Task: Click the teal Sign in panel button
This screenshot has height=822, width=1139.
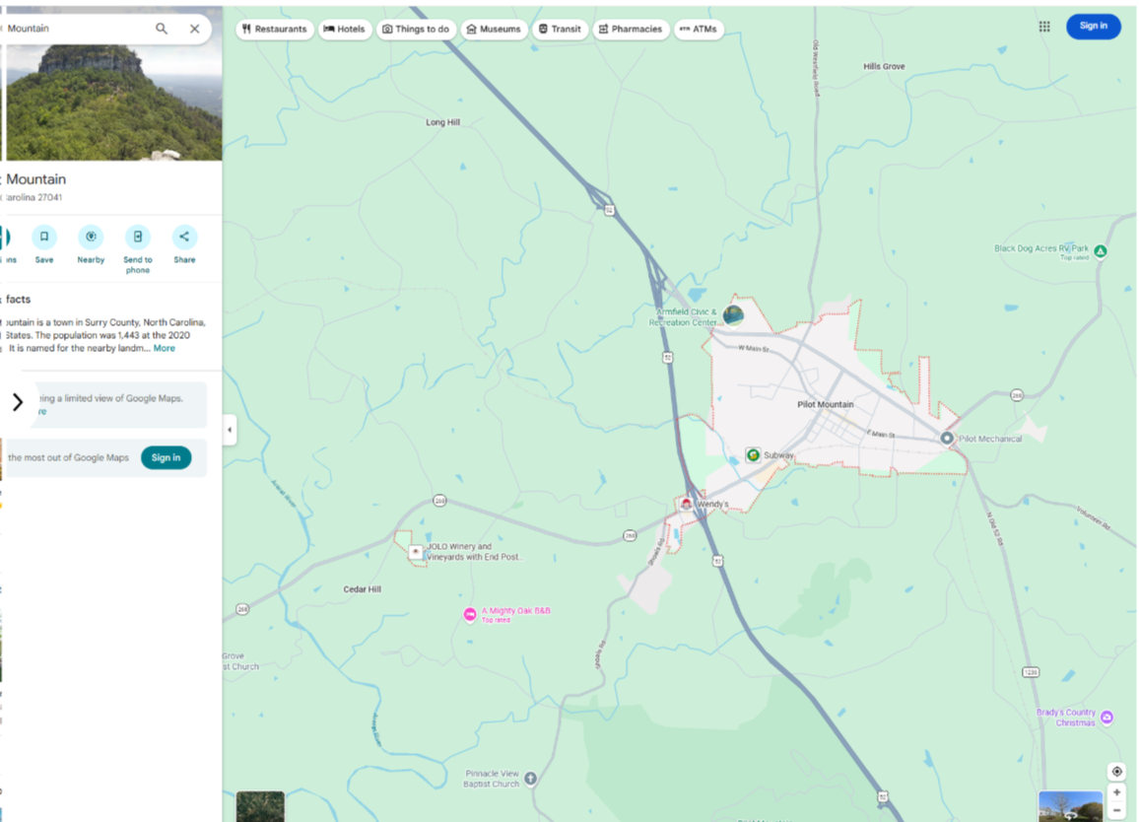Action: point(166,457)
